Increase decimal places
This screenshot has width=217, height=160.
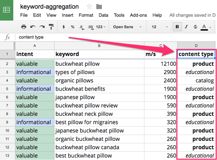(91, 27)
